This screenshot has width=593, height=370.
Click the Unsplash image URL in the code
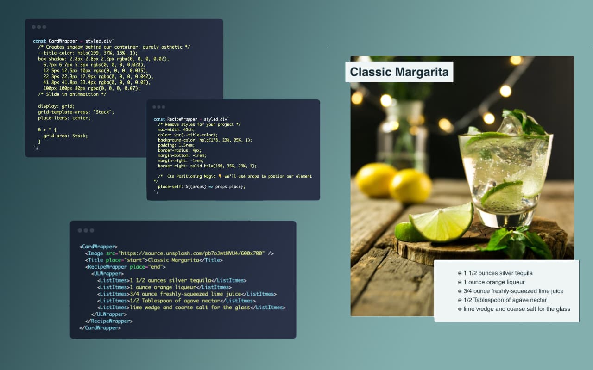coord(192,253)
